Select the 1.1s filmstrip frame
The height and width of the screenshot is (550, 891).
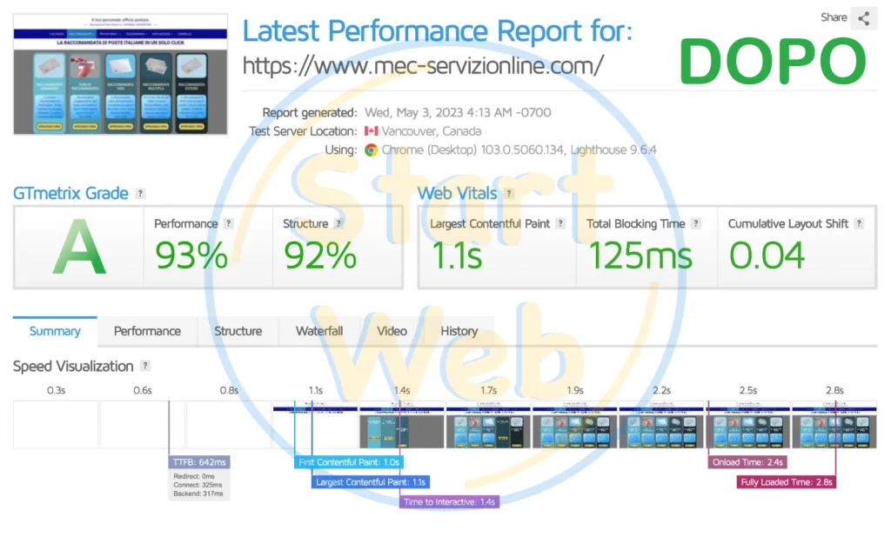tap(315, 425)
